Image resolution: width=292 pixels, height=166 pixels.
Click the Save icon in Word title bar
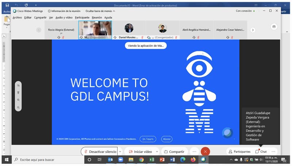[7, 5]
